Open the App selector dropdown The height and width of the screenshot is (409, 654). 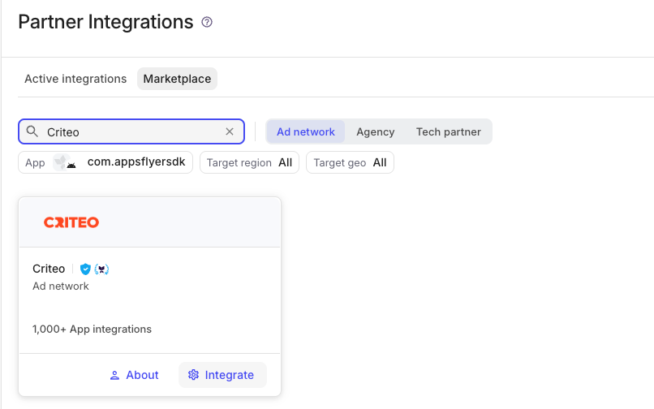pos(105,162)
